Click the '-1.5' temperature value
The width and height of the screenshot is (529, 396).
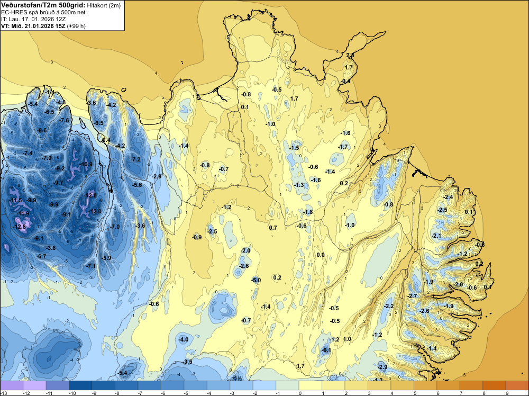pos(294,148)
